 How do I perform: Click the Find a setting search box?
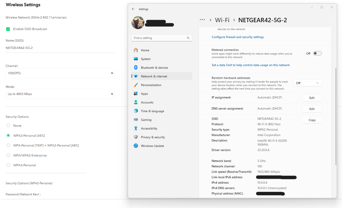[162, 38]
